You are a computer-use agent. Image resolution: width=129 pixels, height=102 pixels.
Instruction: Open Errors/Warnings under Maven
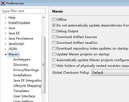[x=26, y=70]
